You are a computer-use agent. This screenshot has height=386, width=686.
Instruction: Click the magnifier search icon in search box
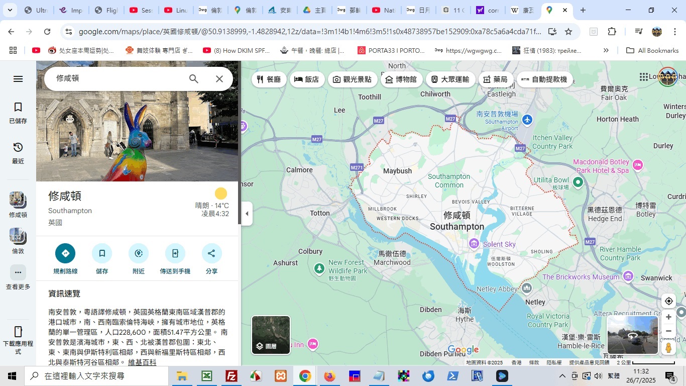pyautogui.click(x=194, y=79)
